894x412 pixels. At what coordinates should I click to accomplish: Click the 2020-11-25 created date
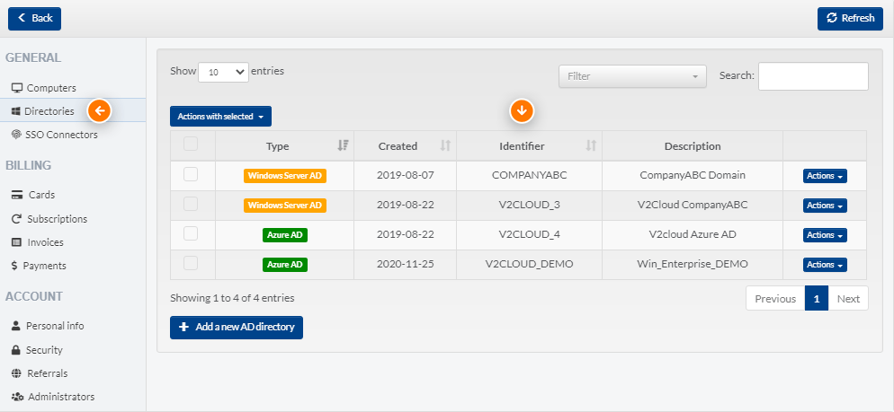pyautogui.click(x=406, y=264)
